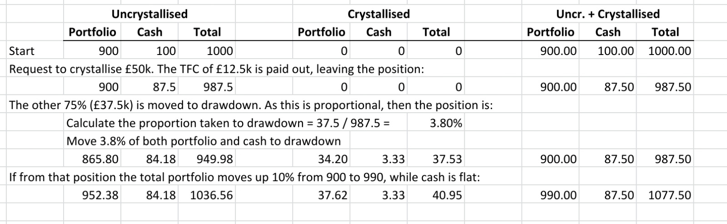This screenshot has width=727, height=224.
Task: Select the Uncr. + Crystallised heading
Action: coord(607,14)
